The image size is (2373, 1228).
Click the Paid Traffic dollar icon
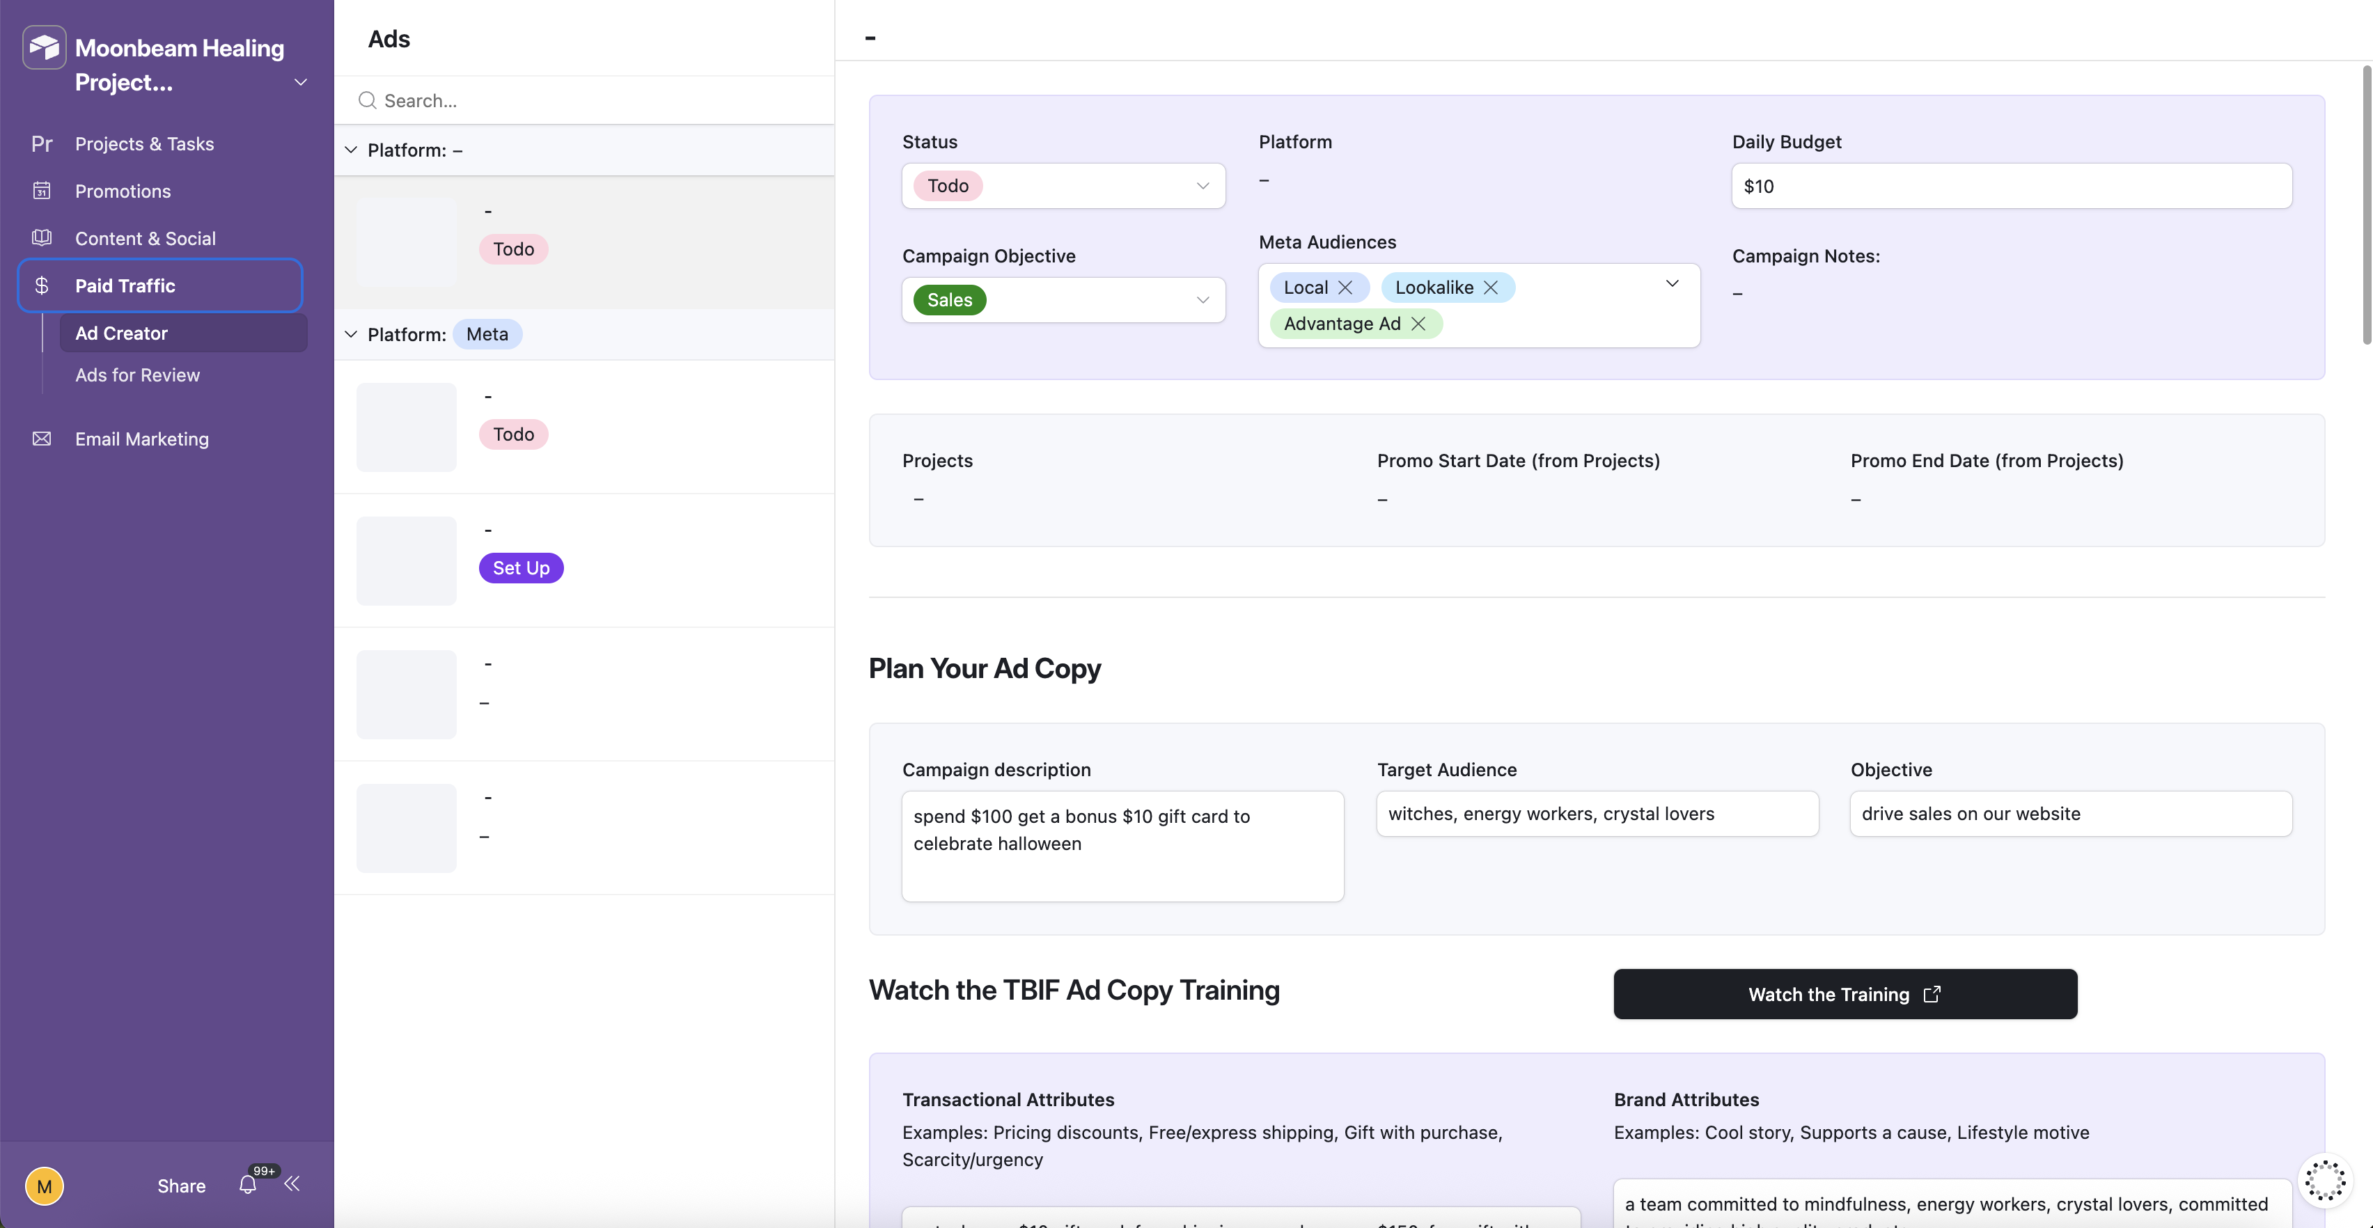pyautogui.click(x=42, y=285)
